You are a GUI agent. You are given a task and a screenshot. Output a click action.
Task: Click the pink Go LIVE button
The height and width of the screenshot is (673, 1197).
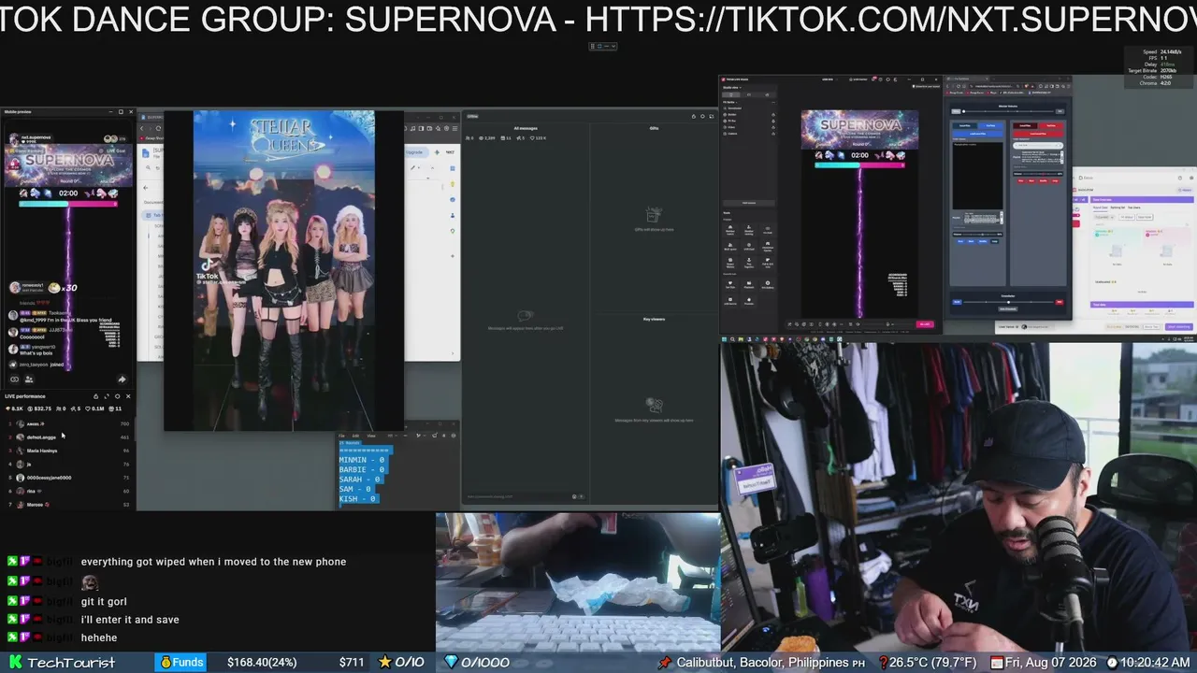[x=925, y=324]
